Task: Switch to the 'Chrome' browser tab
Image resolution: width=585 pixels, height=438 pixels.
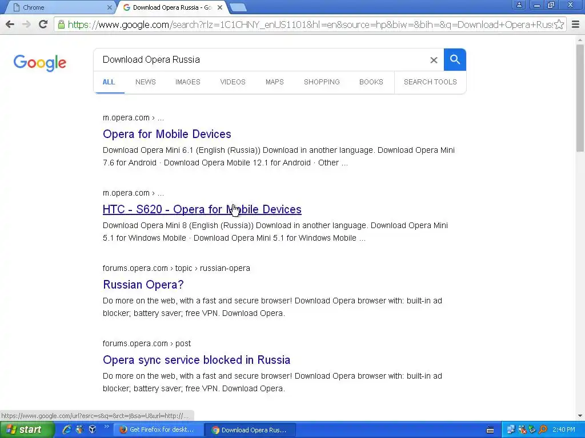Action: (x=62, y=7)
